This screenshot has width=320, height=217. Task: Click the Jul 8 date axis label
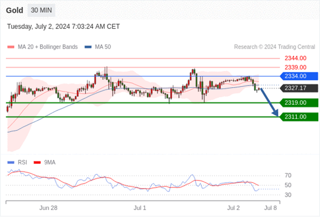click(x=271, y=208)
